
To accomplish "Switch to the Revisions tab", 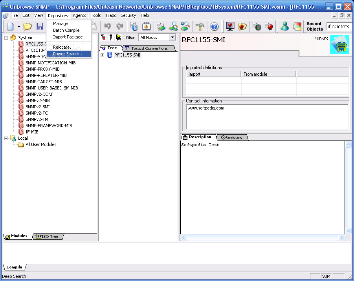I will [x=232, y=138].
